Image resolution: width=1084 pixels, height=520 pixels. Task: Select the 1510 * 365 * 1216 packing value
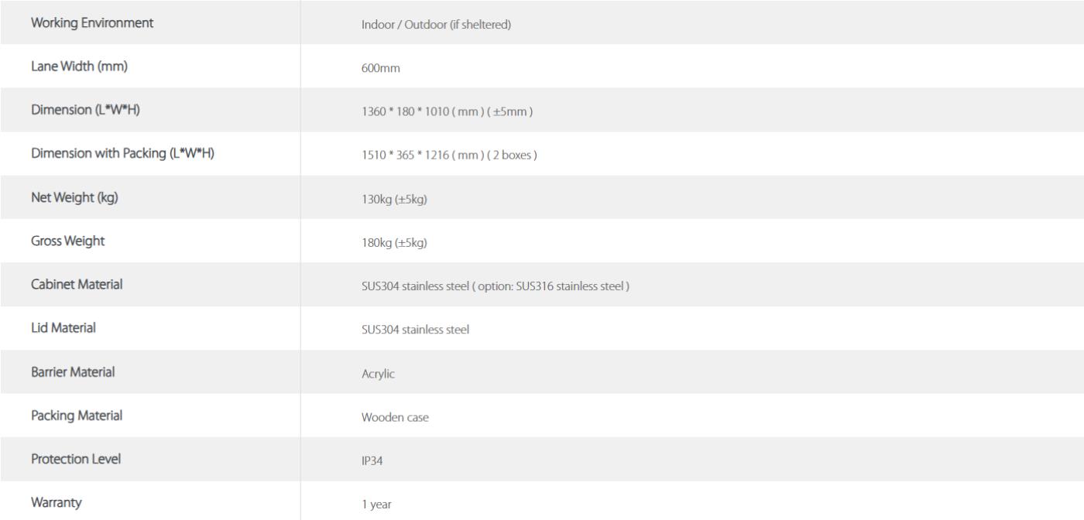[x=449, y=156]
